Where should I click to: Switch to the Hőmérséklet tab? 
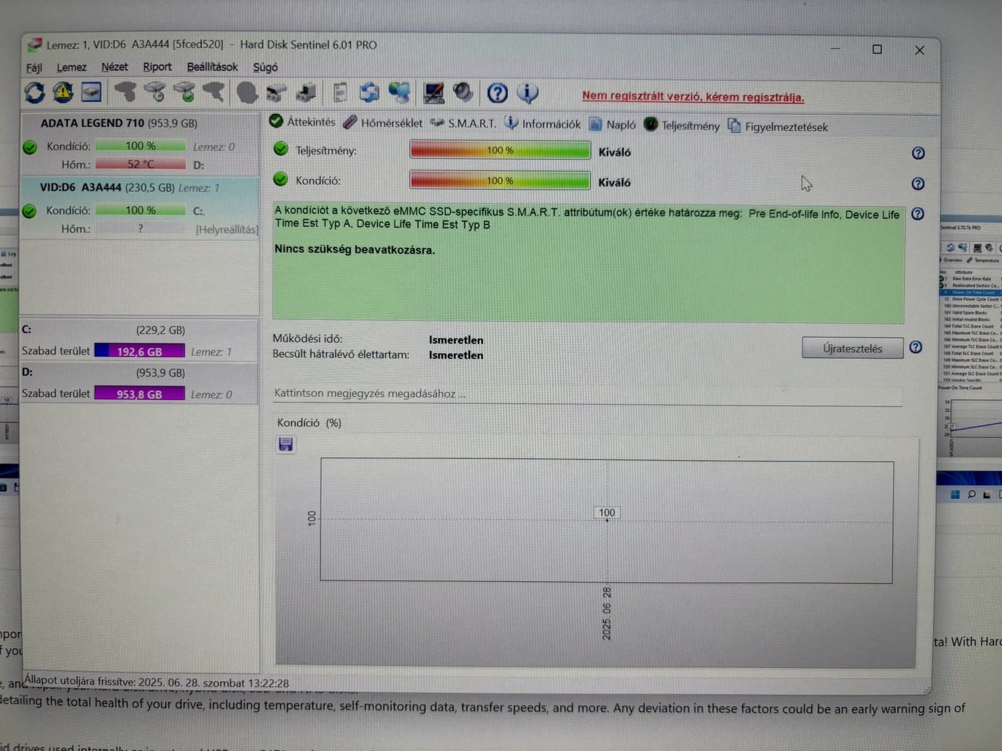tap(383, 123)
